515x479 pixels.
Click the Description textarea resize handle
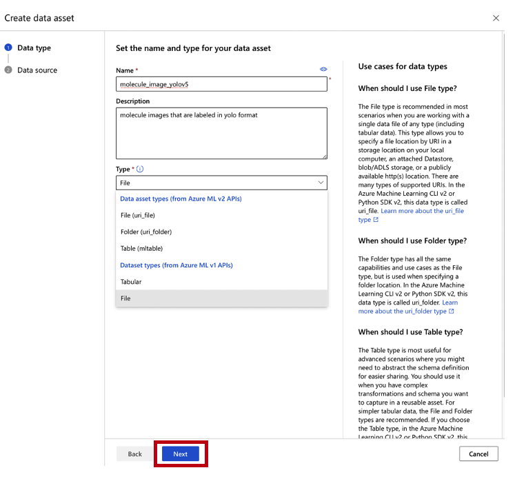325,156
